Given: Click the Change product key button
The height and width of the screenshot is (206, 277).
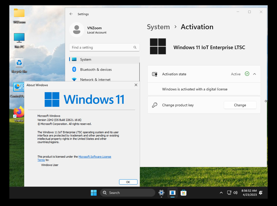Looking at the screenshot, I should 240,105.
